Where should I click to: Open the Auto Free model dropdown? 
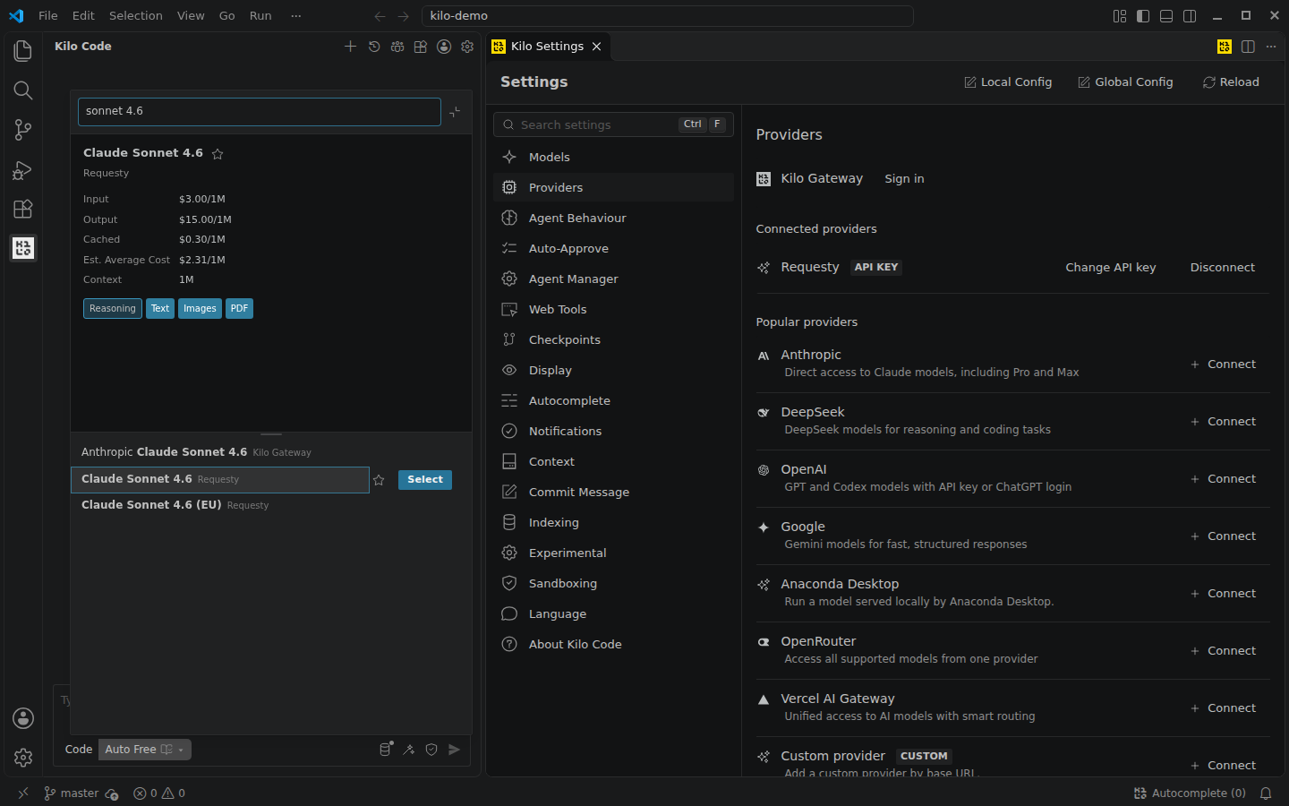pos(145,750)
